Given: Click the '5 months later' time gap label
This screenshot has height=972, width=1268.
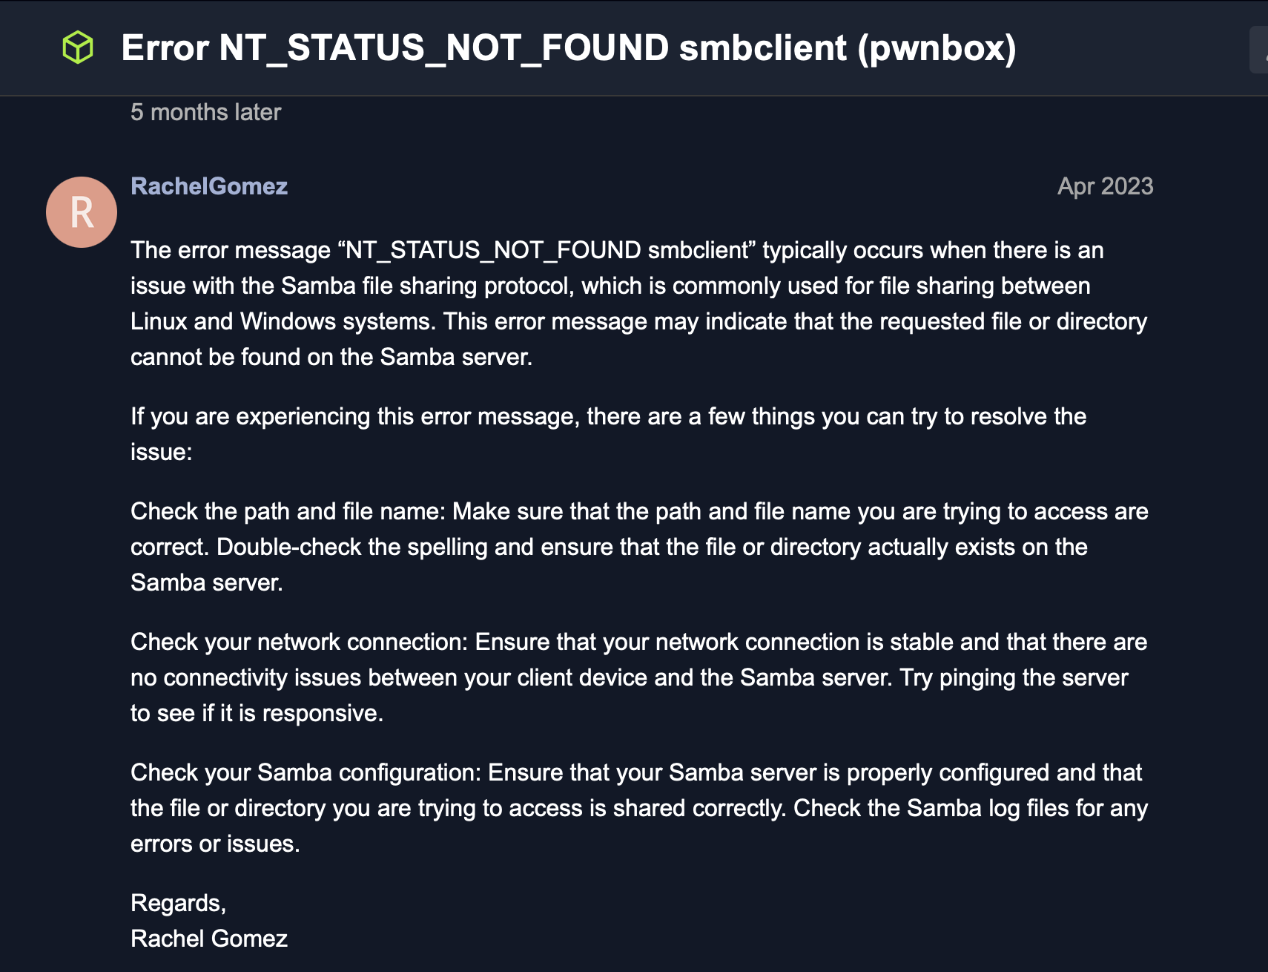Looking at the screenshot, I should 206,112.
